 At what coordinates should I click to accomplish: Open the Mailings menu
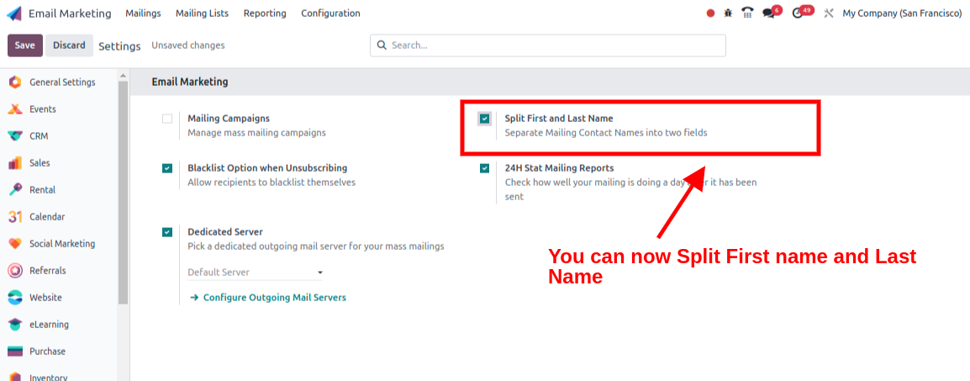point(143,13)
